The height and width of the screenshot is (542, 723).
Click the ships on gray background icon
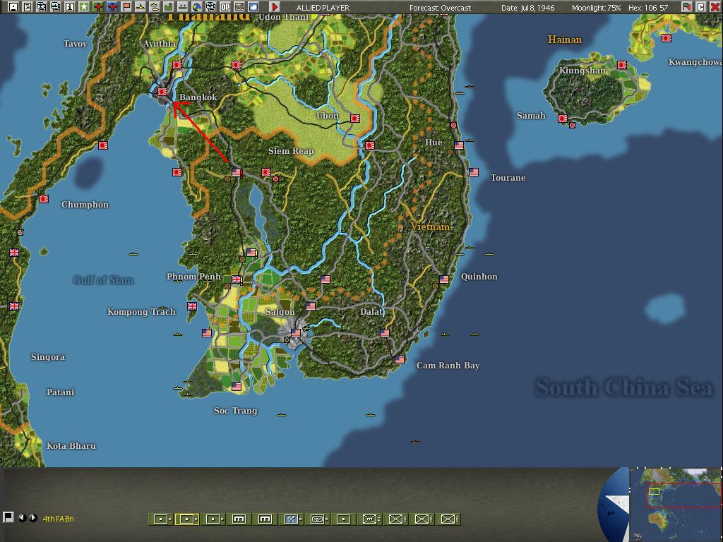pyautogui.click(x=182, y=6)
